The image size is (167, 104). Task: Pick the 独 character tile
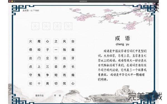point(65,50)
